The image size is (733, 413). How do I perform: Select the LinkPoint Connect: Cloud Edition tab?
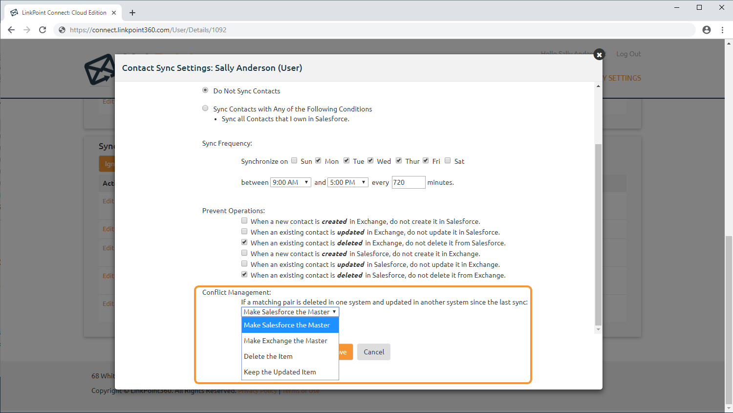pyautogui.click(x=64, y=13)
